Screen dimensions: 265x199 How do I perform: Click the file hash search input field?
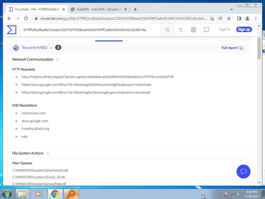90,30
